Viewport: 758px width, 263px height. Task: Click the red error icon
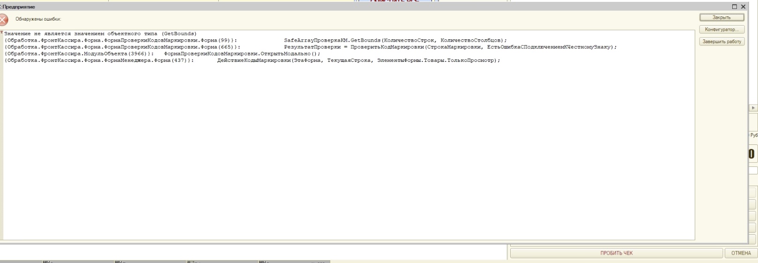[3, 19]
